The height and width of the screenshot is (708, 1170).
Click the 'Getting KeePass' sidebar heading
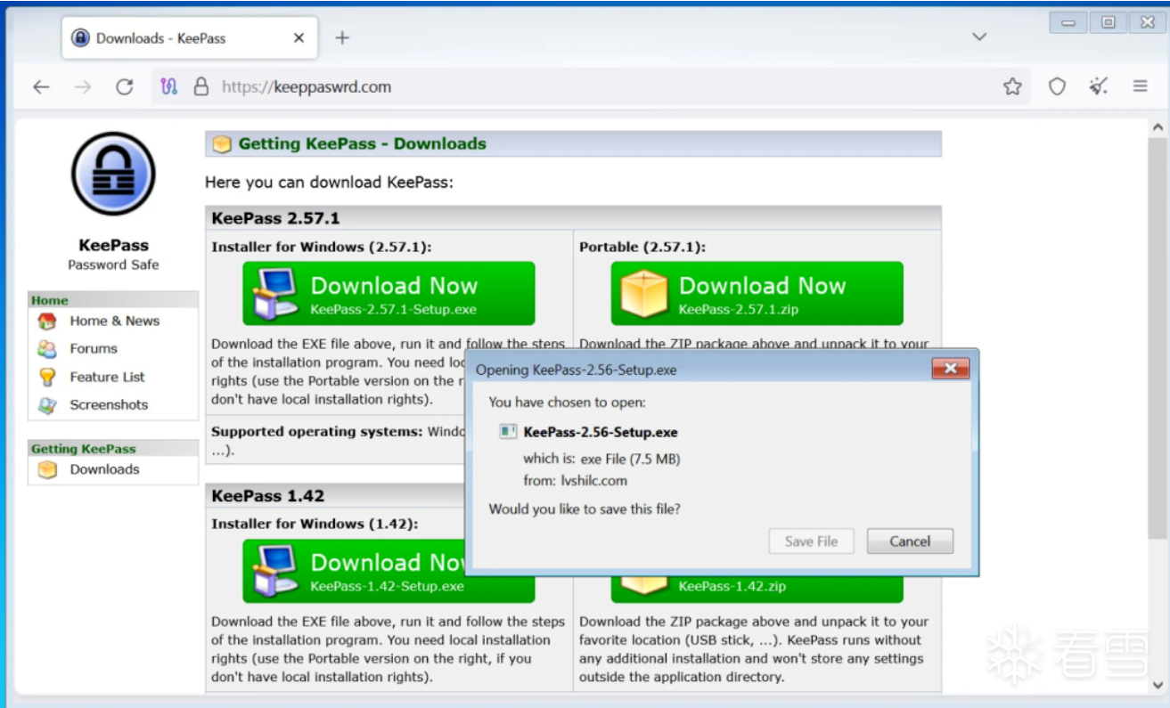click(84, 449)
